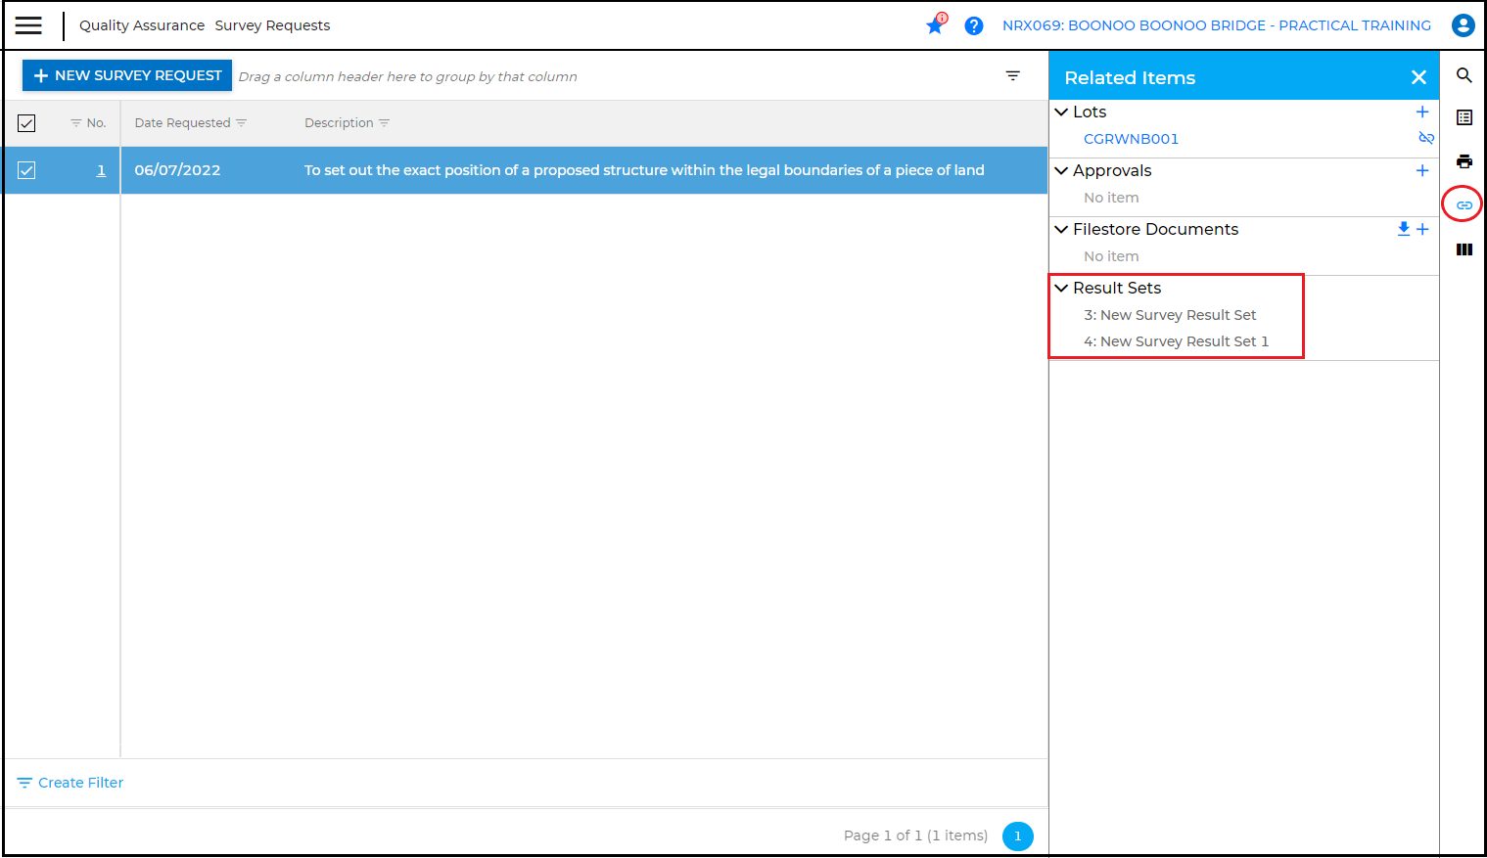The height and width of the screenshot is (858, 1487).
Task: Collapse the Result Sets section
Action: click(x=1061, y=288)
